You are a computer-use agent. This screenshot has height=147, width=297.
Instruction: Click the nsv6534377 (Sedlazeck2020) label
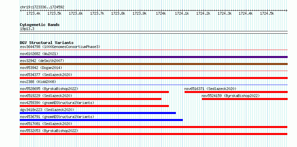[x=46, y=75]
